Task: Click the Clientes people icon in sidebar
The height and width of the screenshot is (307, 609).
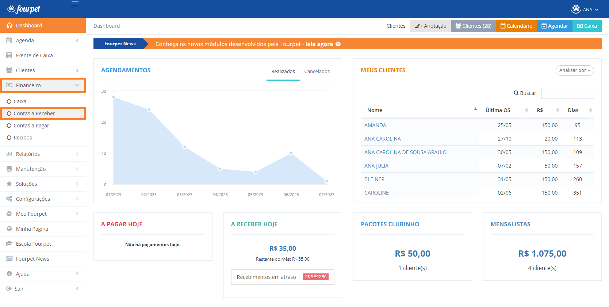Action: [9, 70]
